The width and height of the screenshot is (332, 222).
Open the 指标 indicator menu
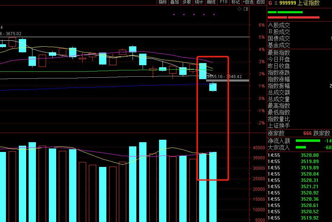coord(163,2)
